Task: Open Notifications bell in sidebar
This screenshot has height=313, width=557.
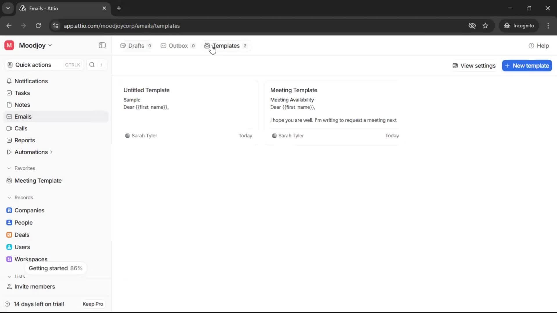Action: pyautogui.click(x=31, y=81)
